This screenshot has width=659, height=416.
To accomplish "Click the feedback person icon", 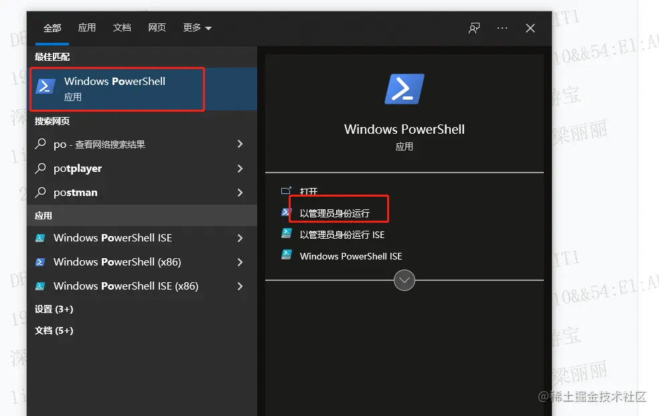I will tap(474, 28).
